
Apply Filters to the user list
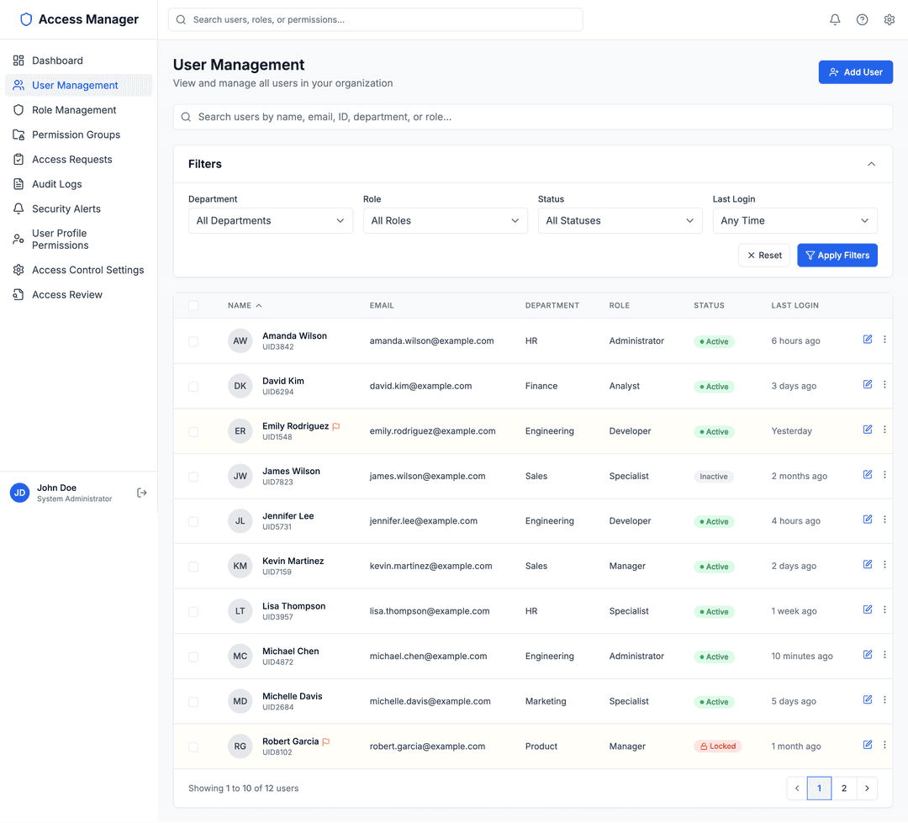click(x=837, y=255)
